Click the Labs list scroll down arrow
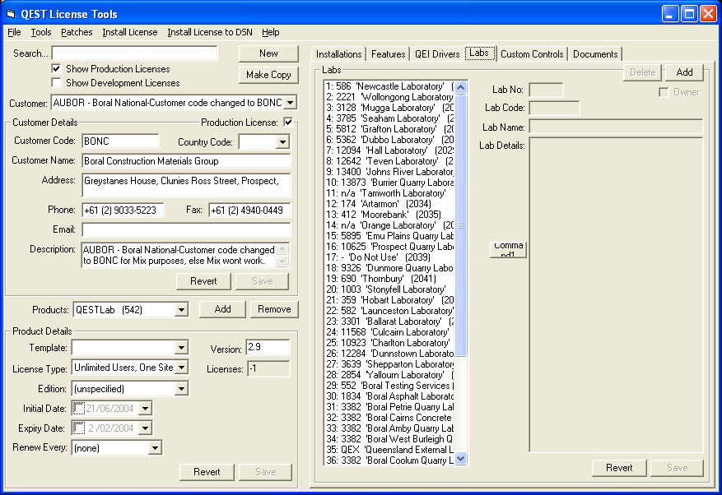Viewport: 722px width, 495px height. pyautogui.click(x=460, y=459)
